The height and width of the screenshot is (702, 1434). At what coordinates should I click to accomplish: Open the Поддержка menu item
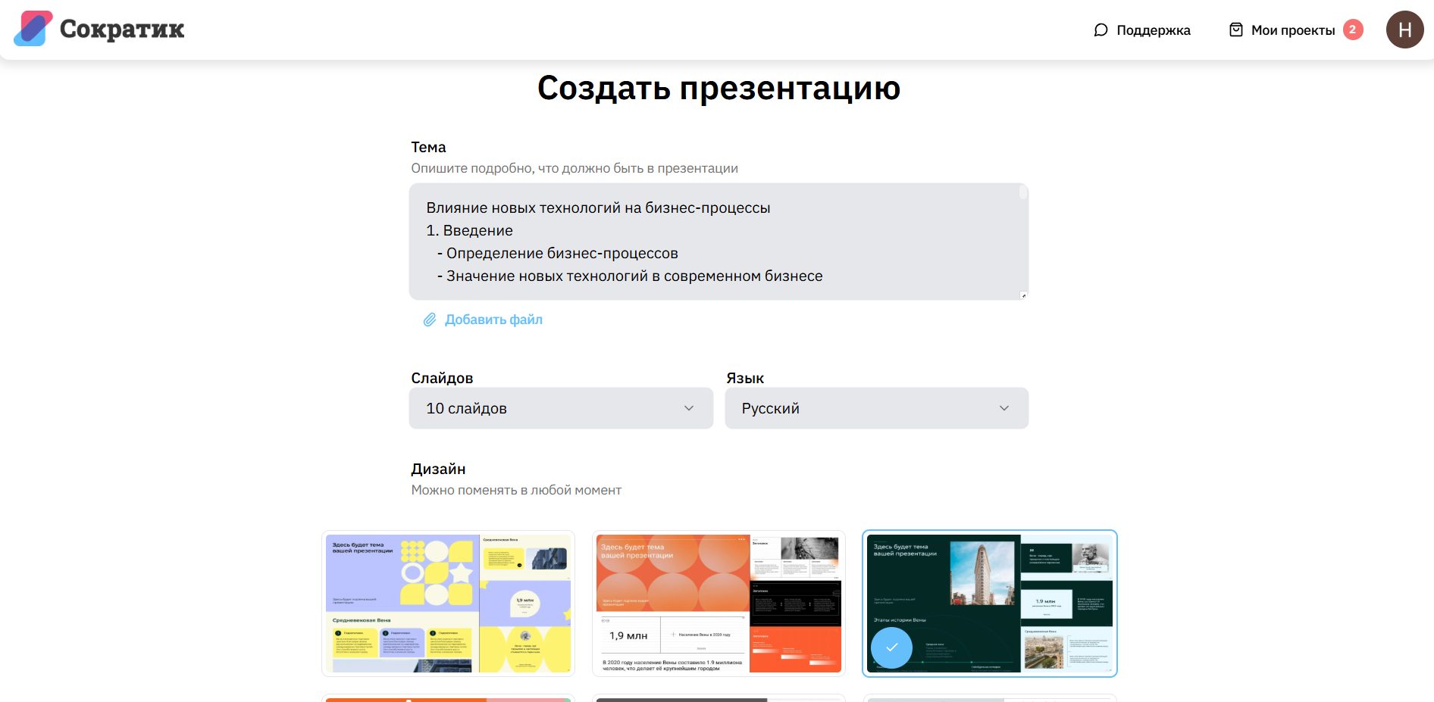click(1153, 30)
